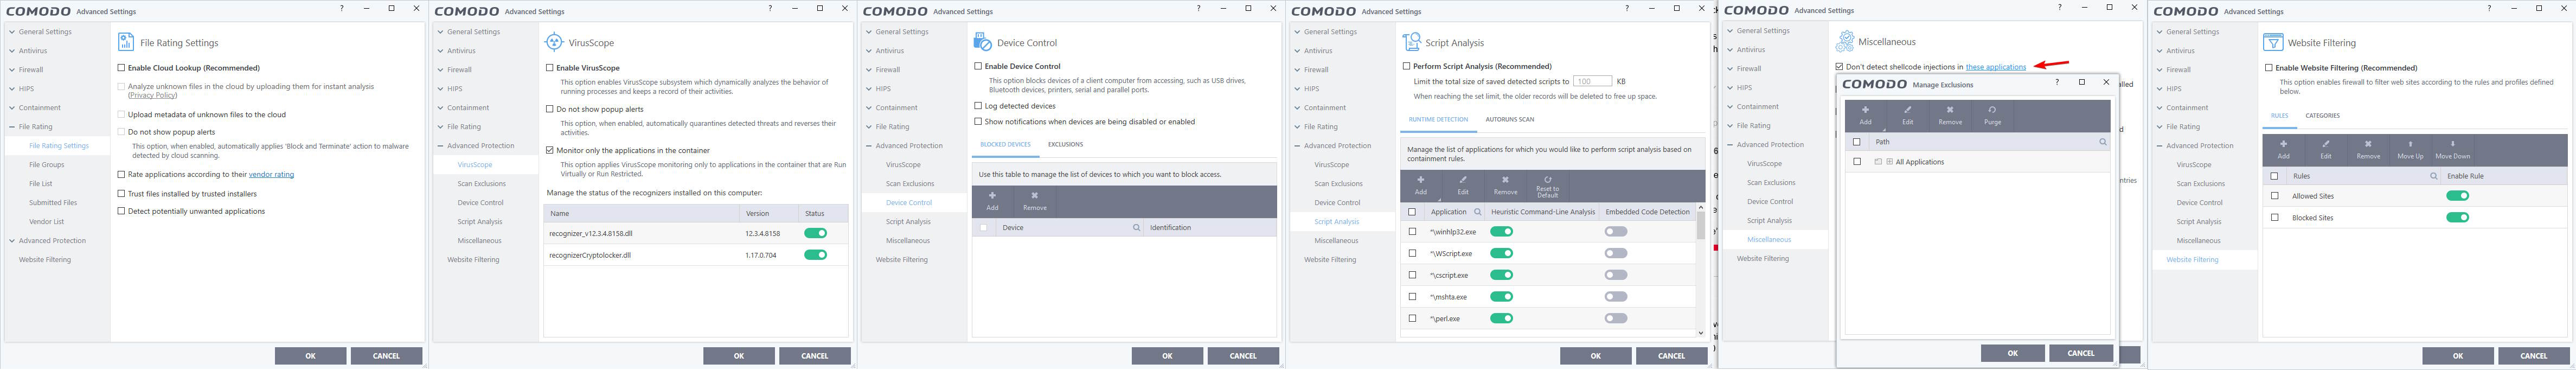Check Perform Script Analysis (Recommended)
Viewport: 2576px width, 370px height.
coord(1406,66)
